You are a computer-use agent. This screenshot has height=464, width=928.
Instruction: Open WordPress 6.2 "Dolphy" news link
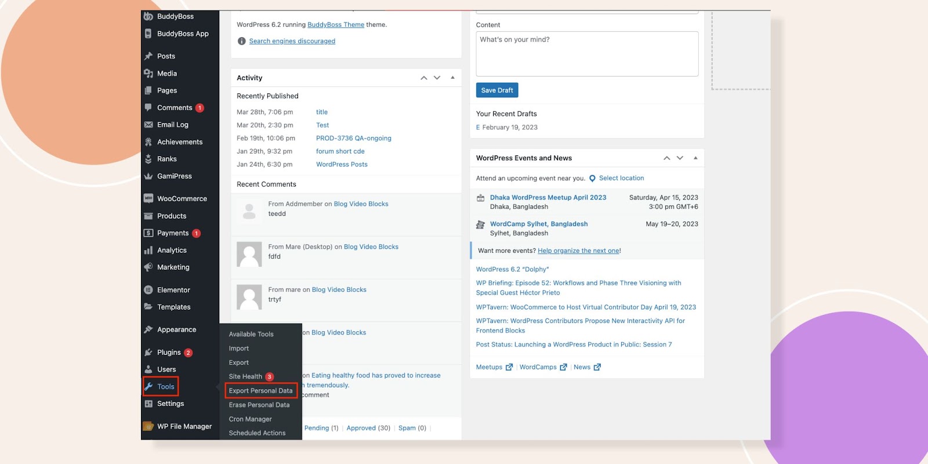[x=513, y=270]
